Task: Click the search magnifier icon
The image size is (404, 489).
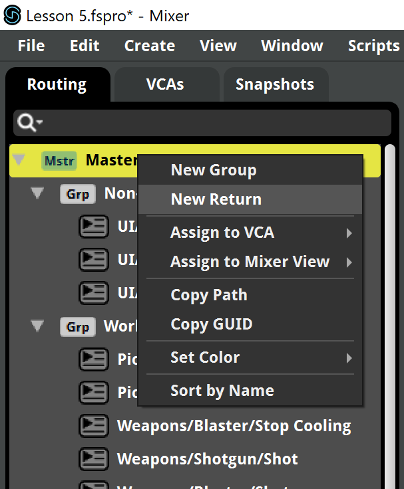Action: (x=27, y=122)
